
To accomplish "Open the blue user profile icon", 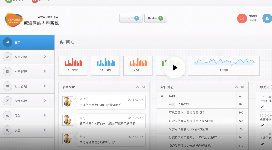I will (x=267, y=19).
